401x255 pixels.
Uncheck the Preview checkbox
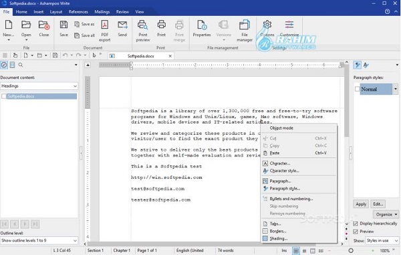point(356,232)
